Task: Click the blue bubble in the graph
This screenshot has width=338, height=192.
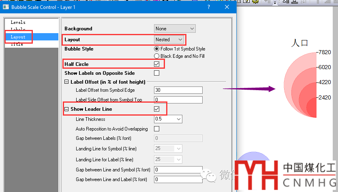Action: (254, 156)
